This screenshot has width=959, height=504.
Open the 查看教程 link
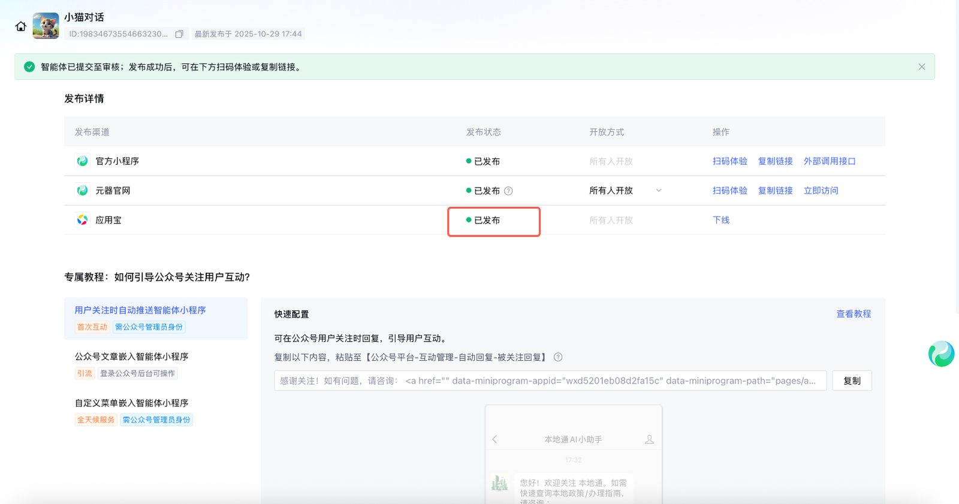(854, 314)
